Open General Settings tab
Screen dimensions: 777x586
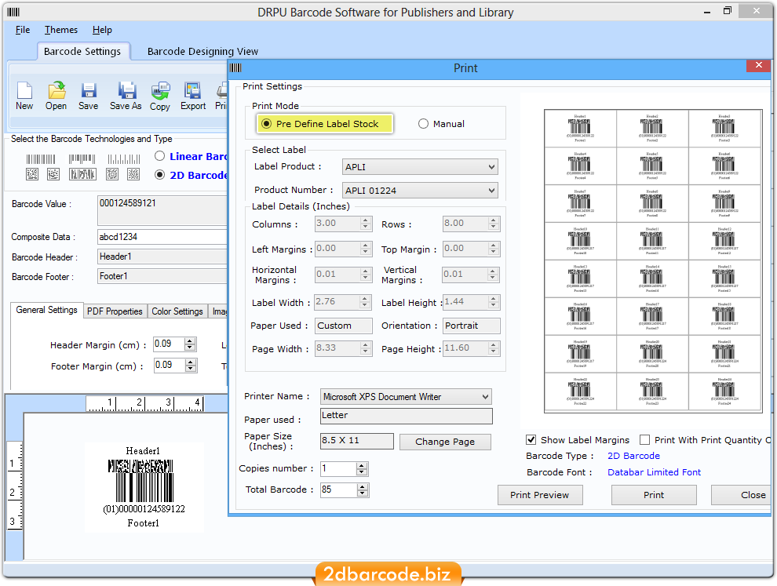click(46, 310)
